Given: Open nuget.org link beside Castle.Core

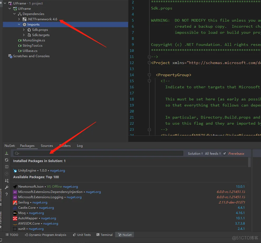Looking at the screenshot, I should click(x=46, y=208).
